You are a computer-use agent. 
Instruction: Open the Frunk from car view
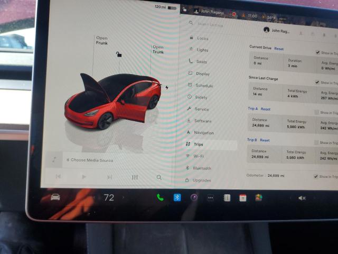pos(102,40)
